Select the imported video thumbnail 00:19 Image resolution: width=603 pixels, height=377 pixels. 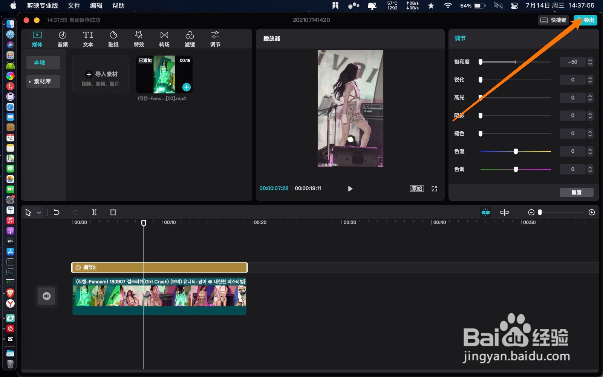click(164, 74)
